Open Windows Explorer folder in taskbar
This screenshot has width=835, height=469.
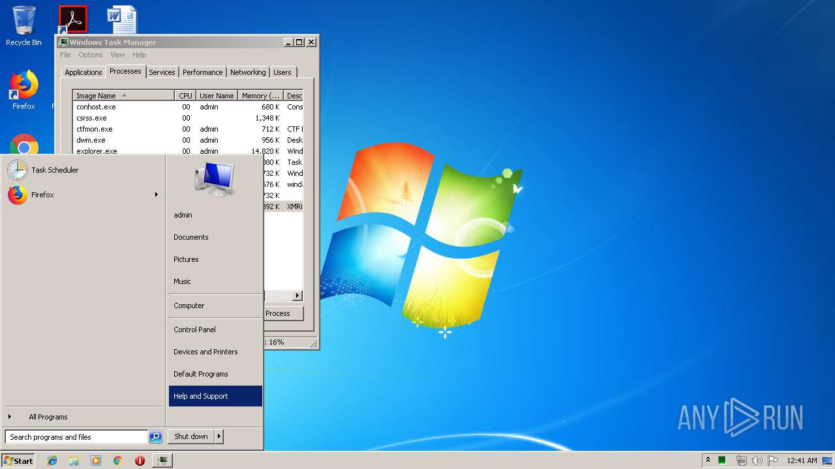[x=74, y=461]
